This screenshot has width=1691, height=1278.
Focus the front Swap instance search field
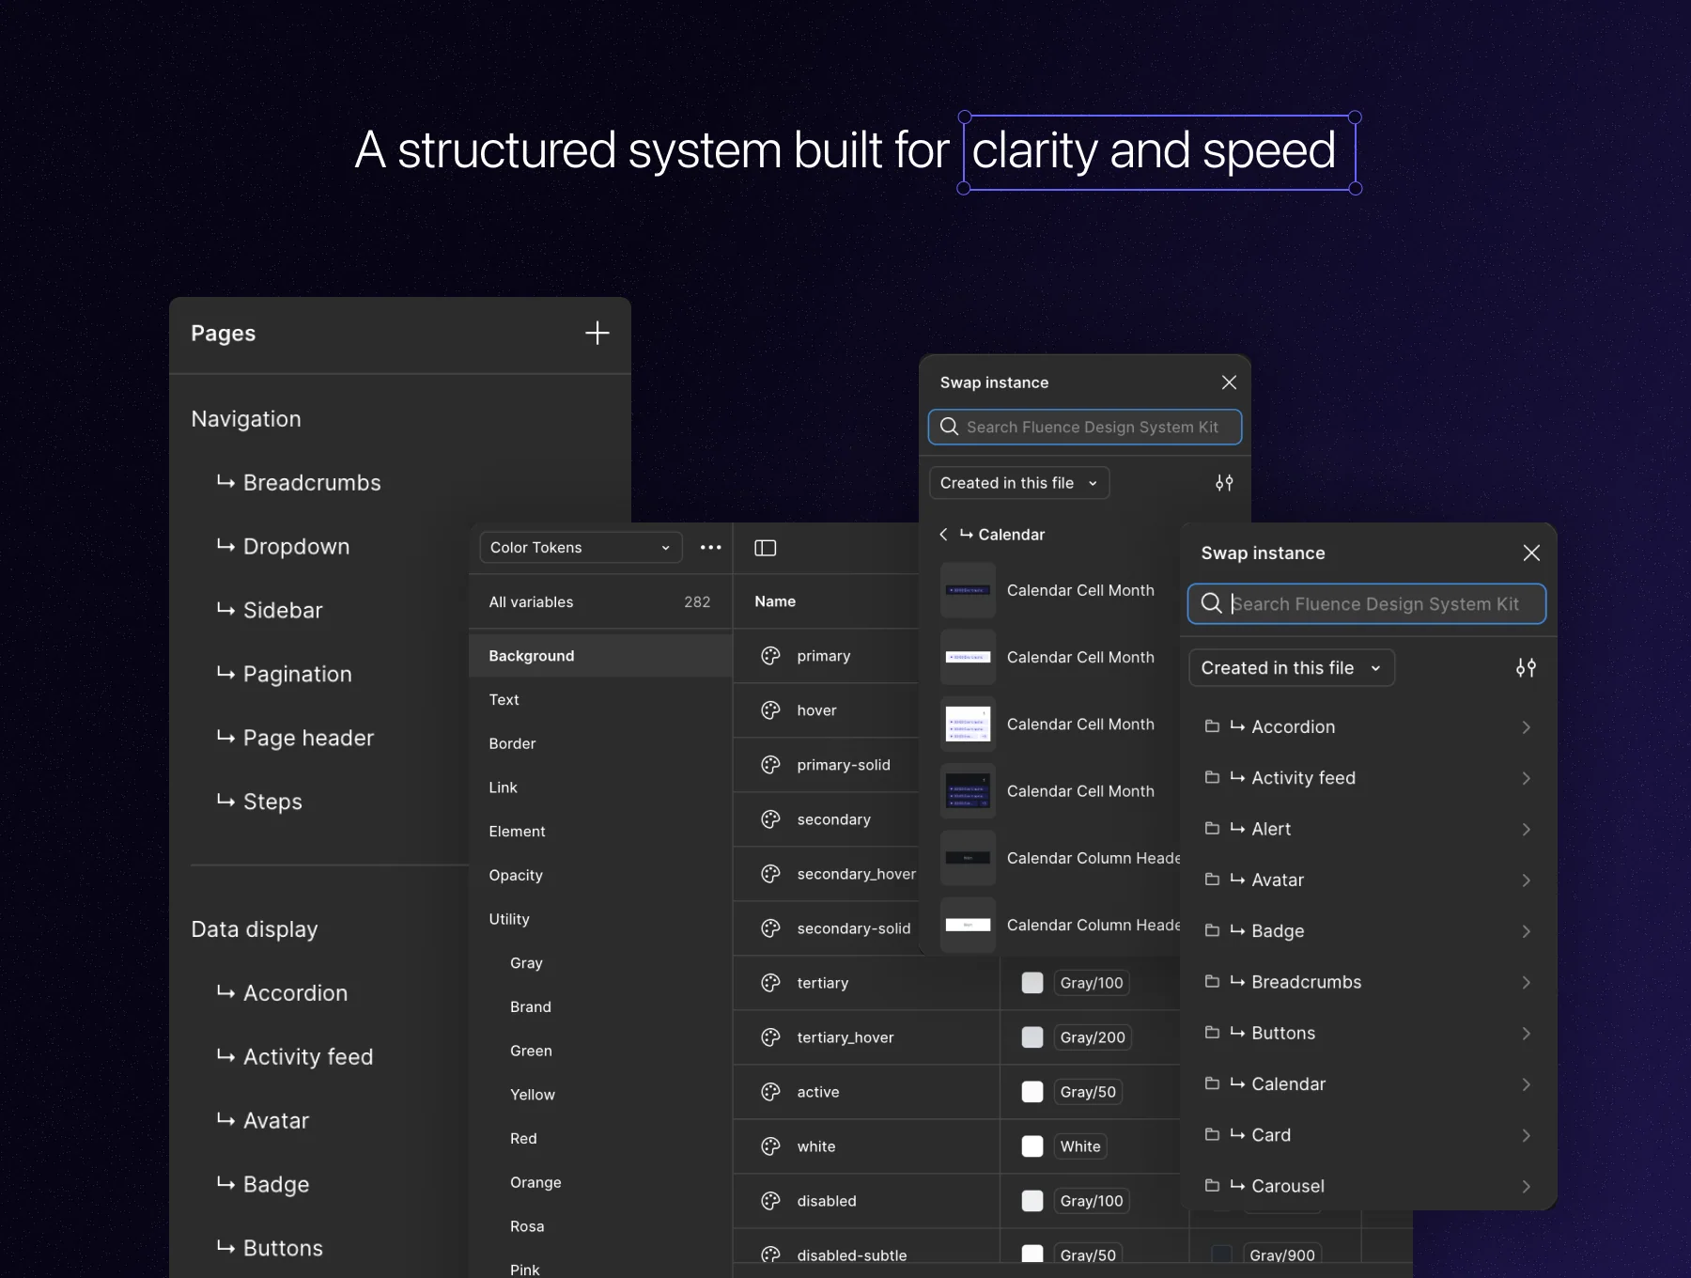[x=1367, y=604]
